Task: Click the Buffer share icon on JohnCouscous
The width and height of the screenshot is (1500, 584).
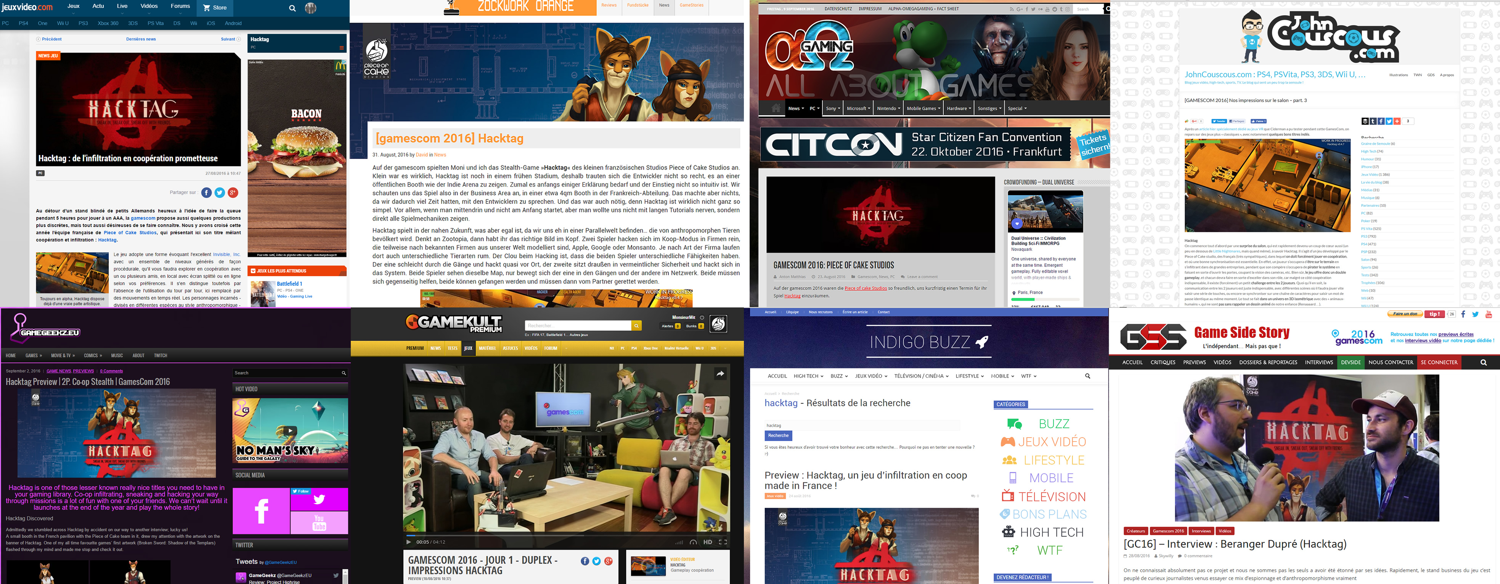Action: [x=1365, y=122]
